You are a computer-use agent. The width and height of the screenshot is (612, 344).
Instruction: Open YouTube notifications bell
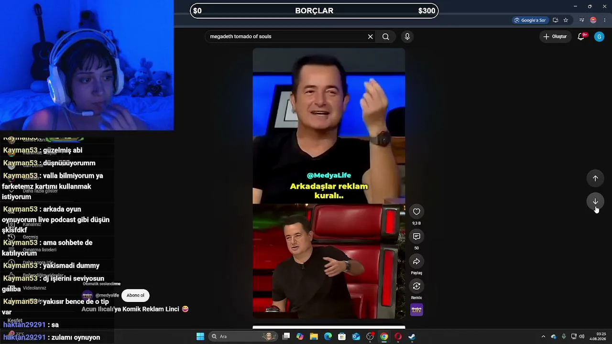pos(581,37)
